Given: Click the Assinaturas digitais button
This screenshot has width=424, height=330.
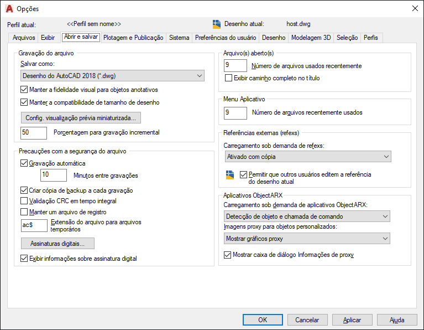Looking at the screenshot, I should coord(57,243).
